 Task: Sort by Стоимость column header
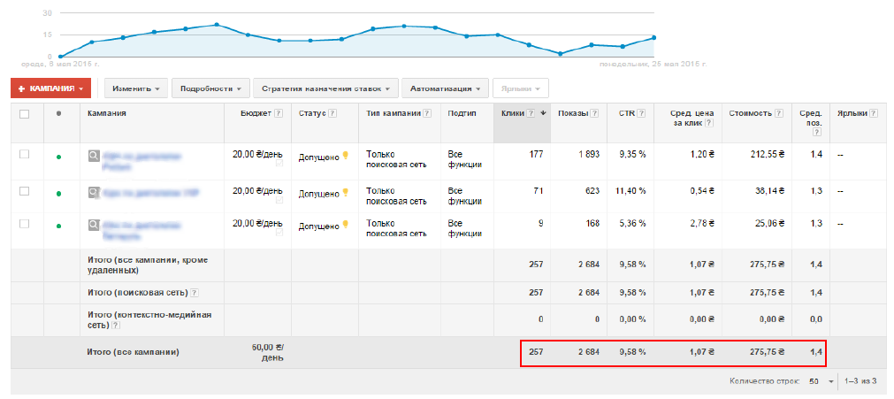pos(751,113)
